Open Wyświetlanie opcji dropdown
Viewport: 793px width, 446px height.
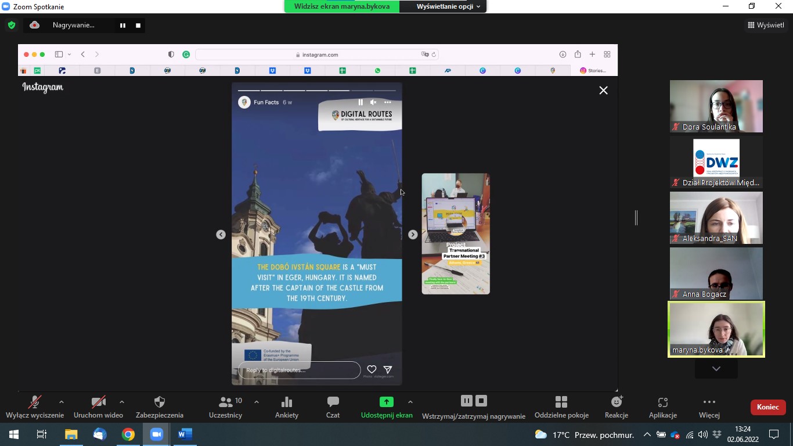(x=448, y=6)
